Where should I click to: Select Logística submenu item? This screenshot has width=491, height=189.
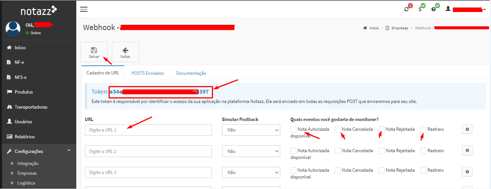click(x=26, y=183)
